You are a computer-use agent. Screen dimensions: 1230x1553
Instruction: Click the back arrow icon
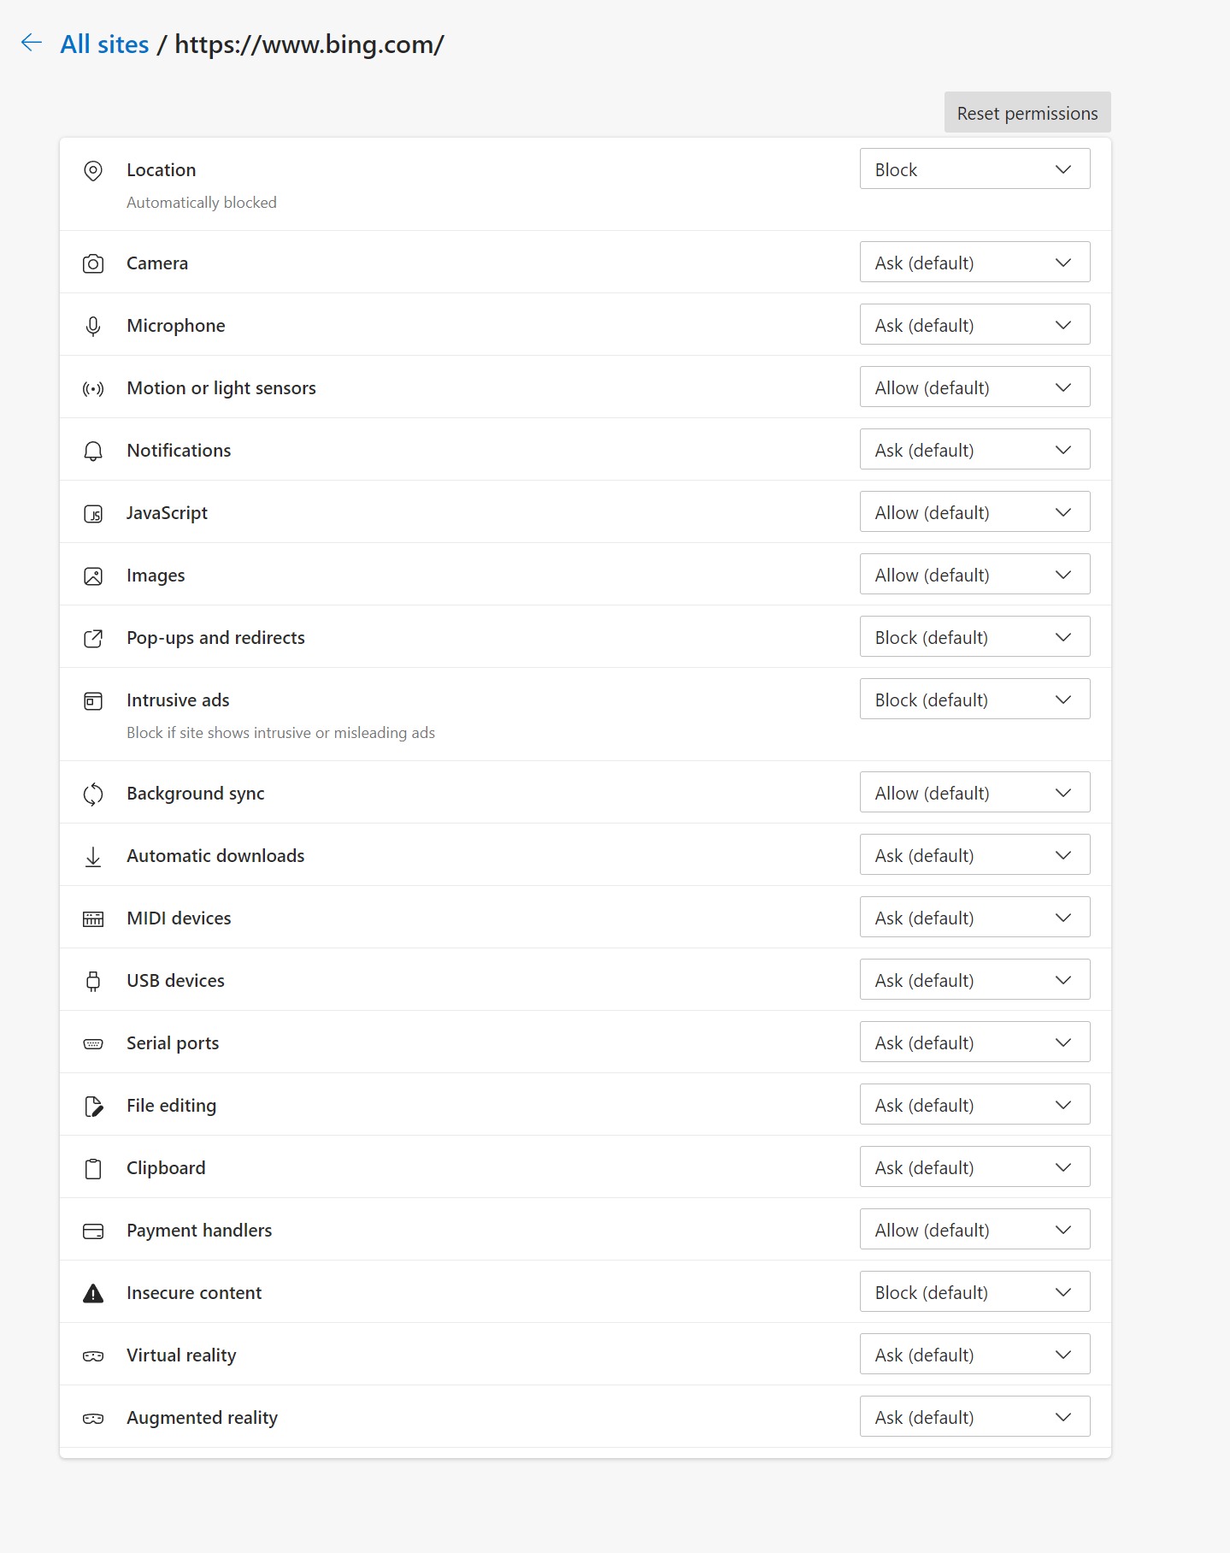click(32, 43)
